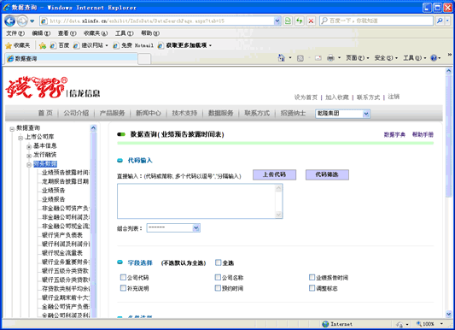Open the 数隆集团 dropdown in navigation bar
The height and width of the screenshot is (330, 455).
click(x=342, y=114)
